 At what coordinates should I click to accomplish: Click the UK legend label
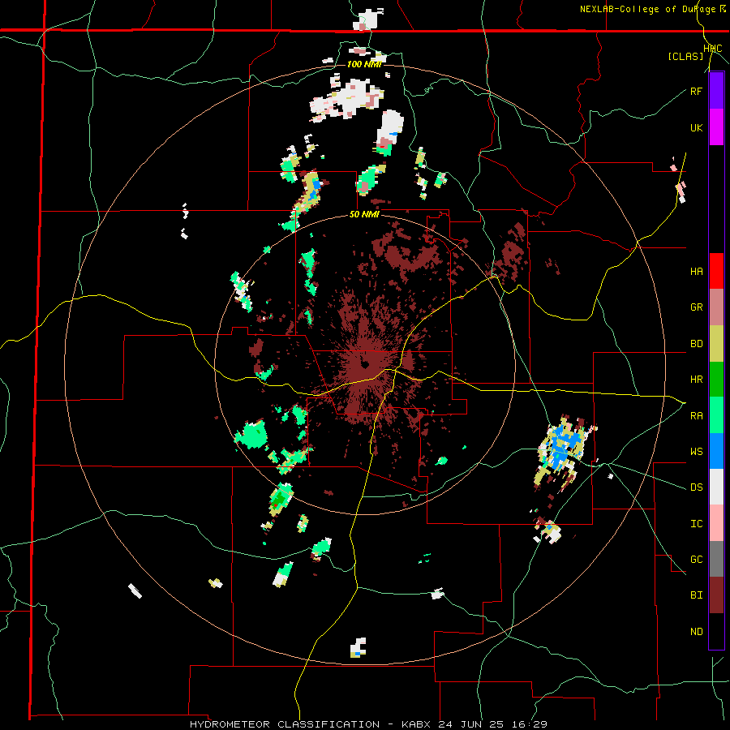pyautogui.click(x=696, y=127)
